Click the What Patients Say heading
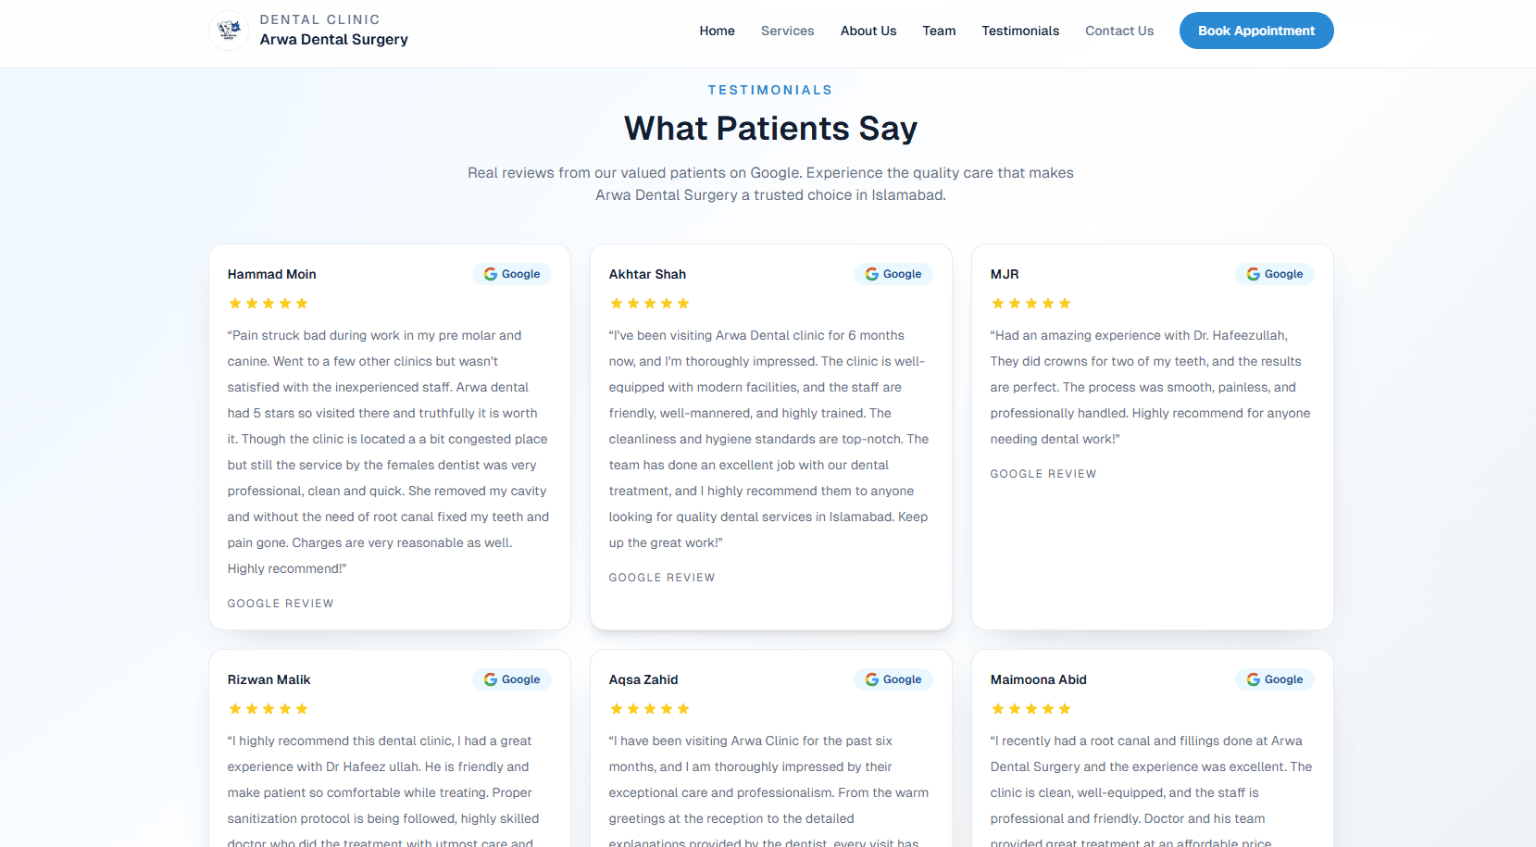 coord(770,128)
